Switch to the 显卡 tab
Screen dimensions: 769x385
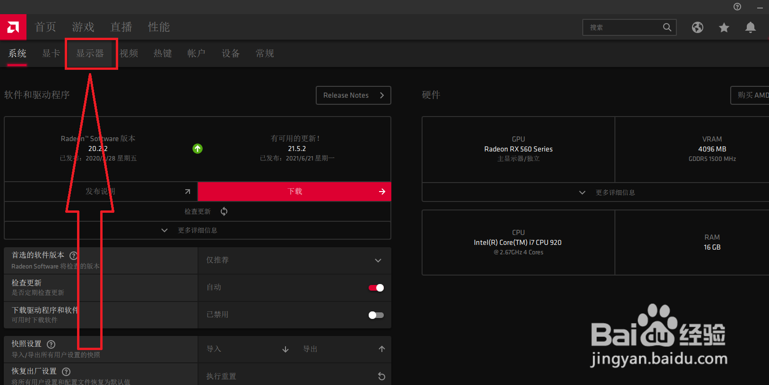tap(51, 53)
